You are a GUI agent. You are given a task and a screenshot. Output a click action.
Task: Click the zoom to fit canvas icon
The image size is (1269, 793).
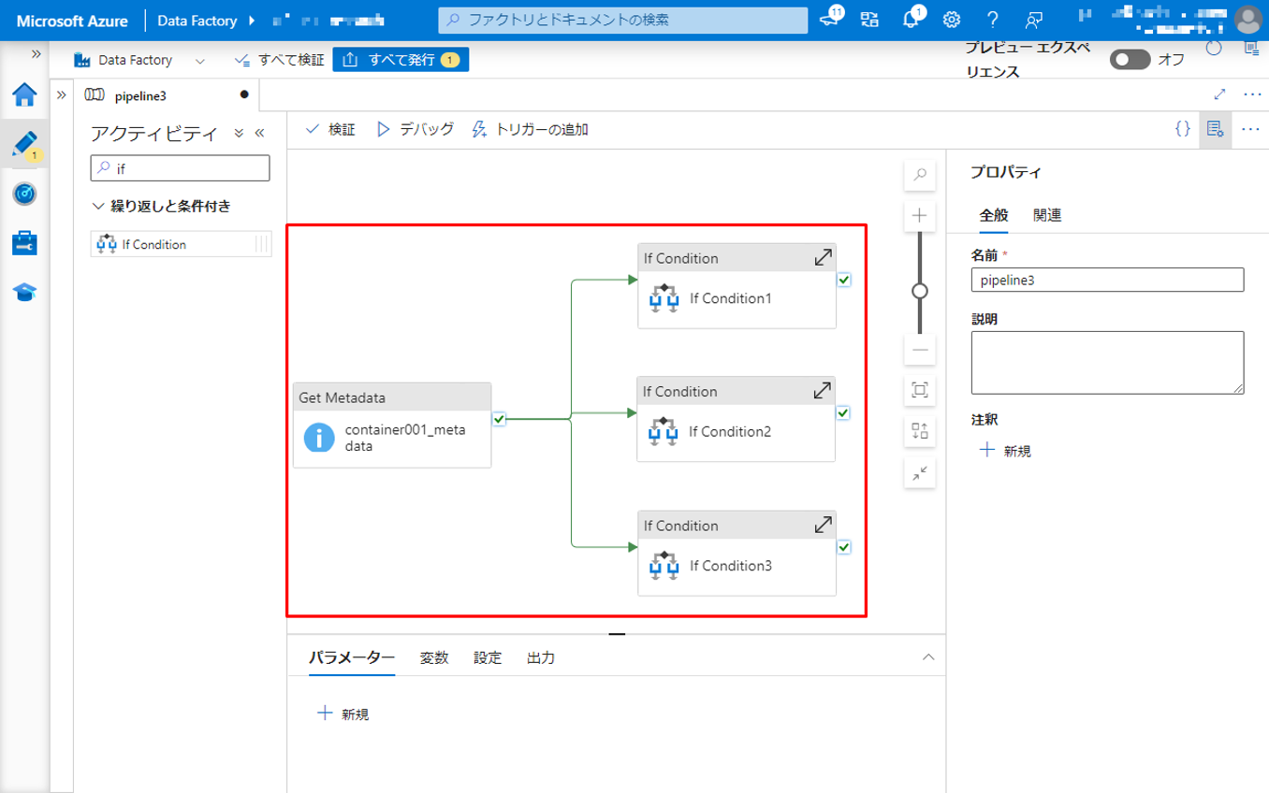[x=920, y=390]
